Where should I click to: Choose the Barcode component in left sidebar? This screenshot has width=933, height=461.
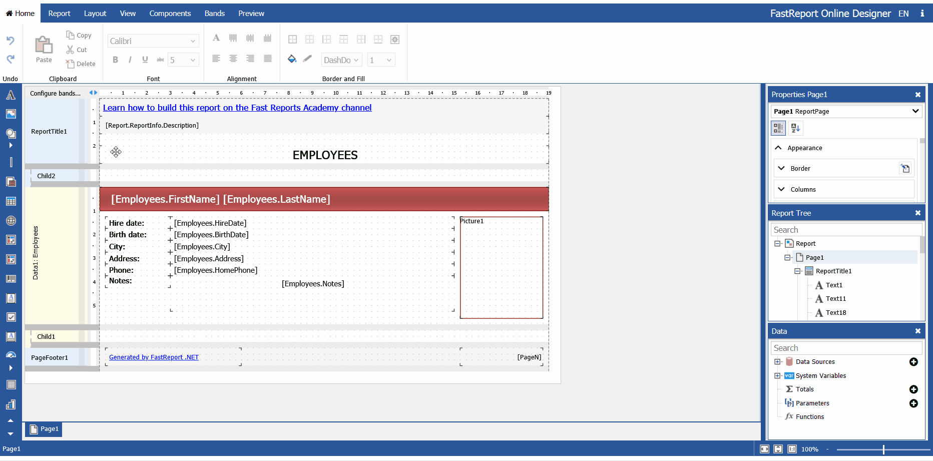[11, 279]
